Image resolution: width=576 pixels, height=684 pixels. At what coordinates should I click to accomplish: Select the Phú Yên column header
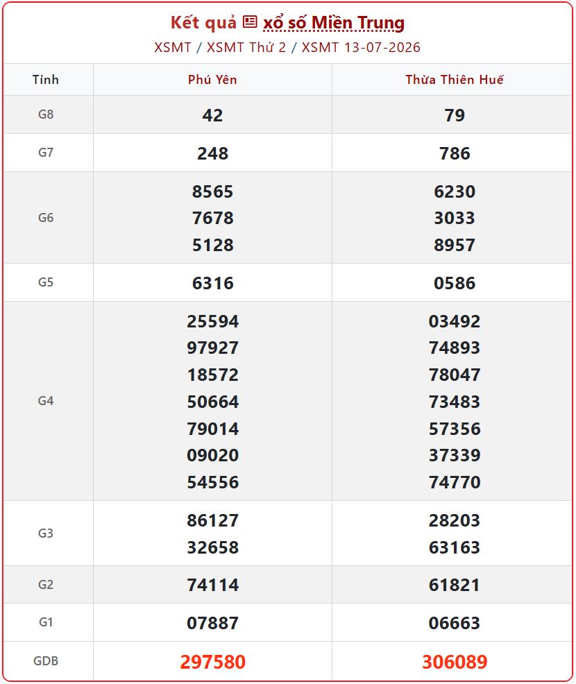click(212, 80)
